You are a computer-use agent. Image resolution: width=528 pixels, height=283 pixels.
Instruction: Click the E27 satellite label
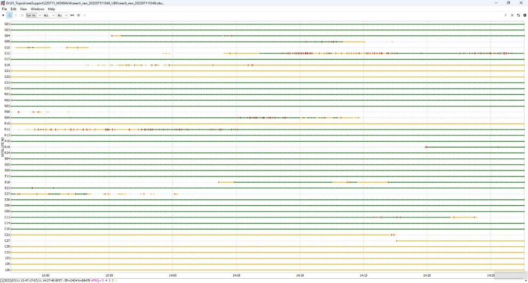pos(7,194)
